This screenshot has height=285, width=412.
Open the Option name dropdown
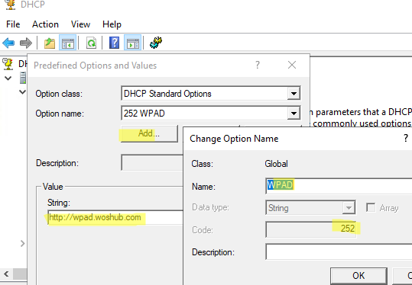tap(294, 113)
